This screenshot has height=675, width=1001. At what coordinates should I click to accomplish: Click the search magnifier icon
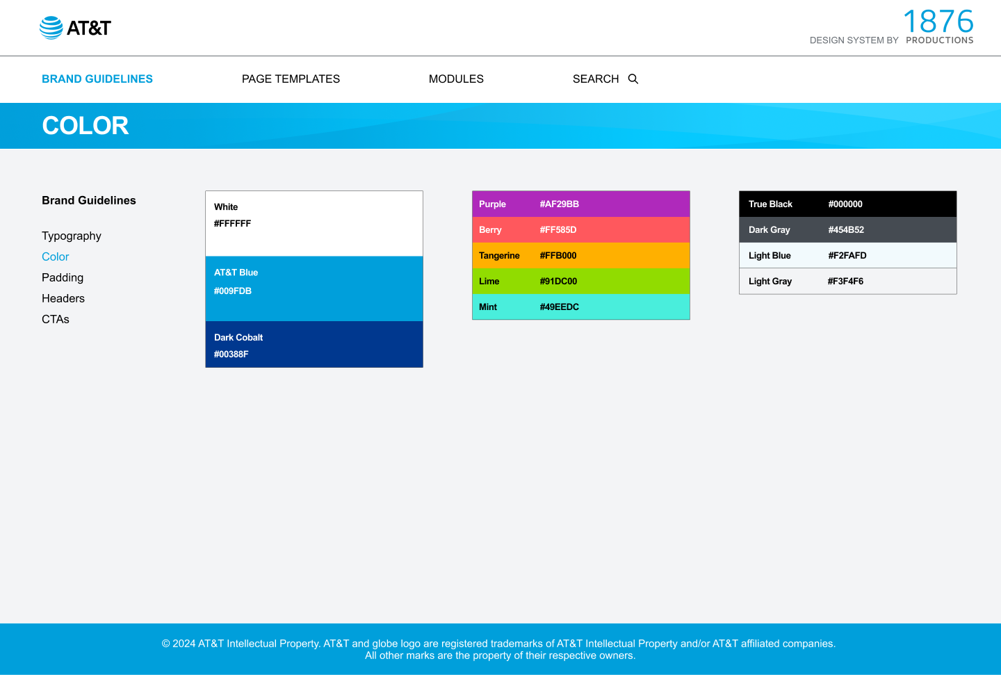tap(633, 79)
